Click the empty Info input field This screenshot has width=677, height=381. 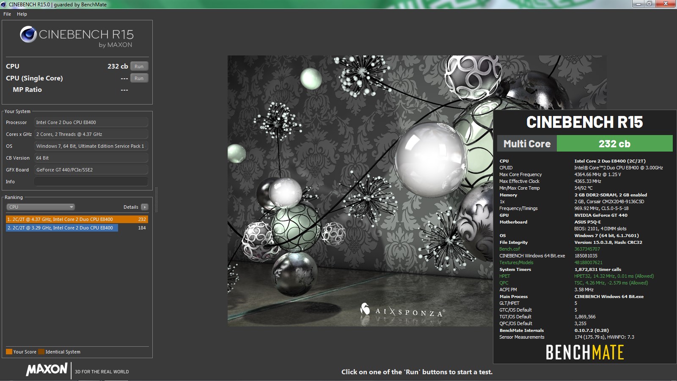91,182
